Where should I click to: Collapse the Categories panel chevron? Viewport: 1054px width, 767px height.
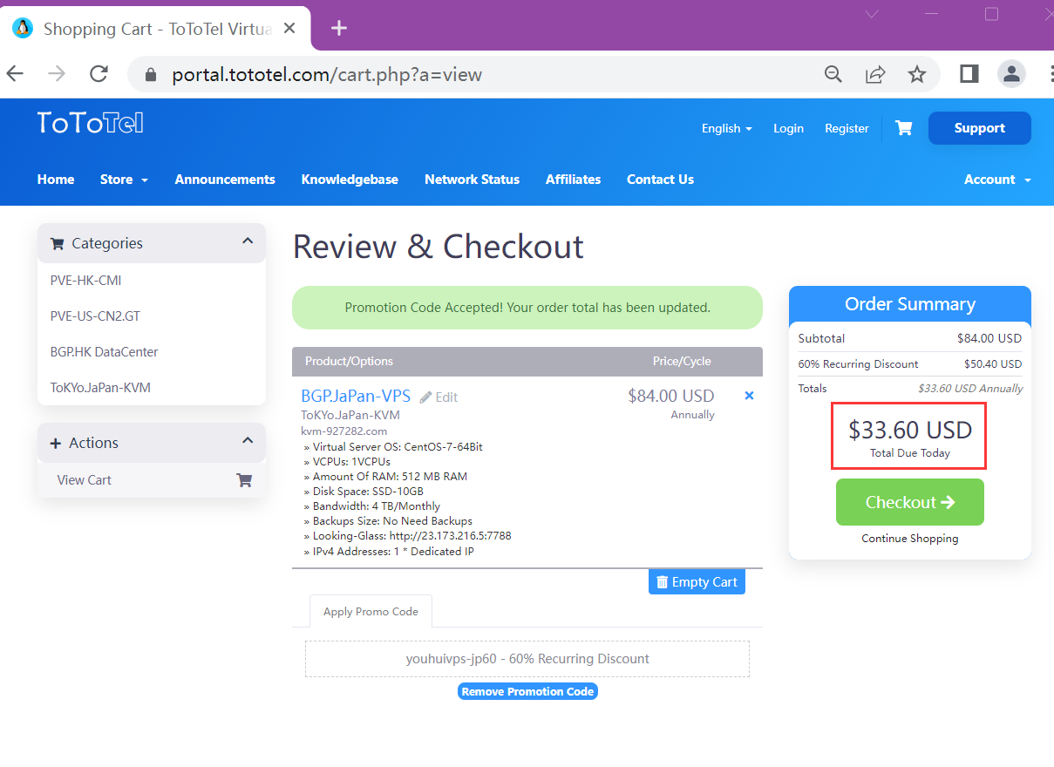click(248, 241)
